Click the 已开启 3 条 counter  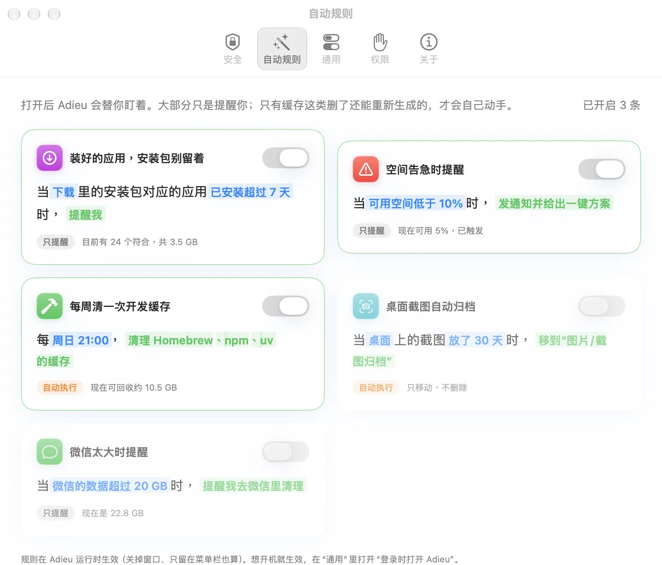(611, 105)
